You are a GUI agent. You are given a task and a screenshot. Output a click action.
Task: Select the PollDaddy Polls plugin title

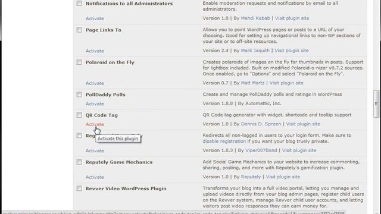[x=105, y=95]
